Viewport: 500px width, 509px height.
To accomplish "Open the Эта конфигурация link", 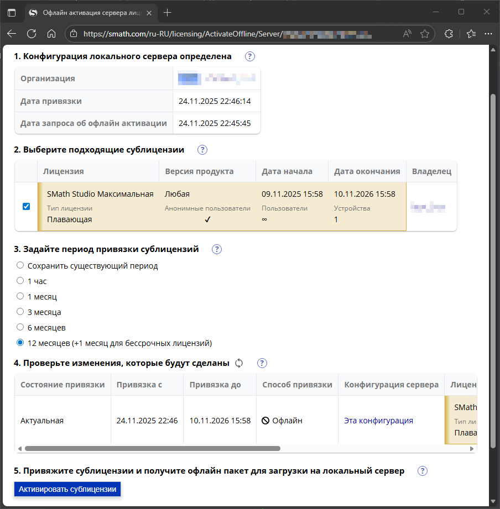I will tap(378, 421).
